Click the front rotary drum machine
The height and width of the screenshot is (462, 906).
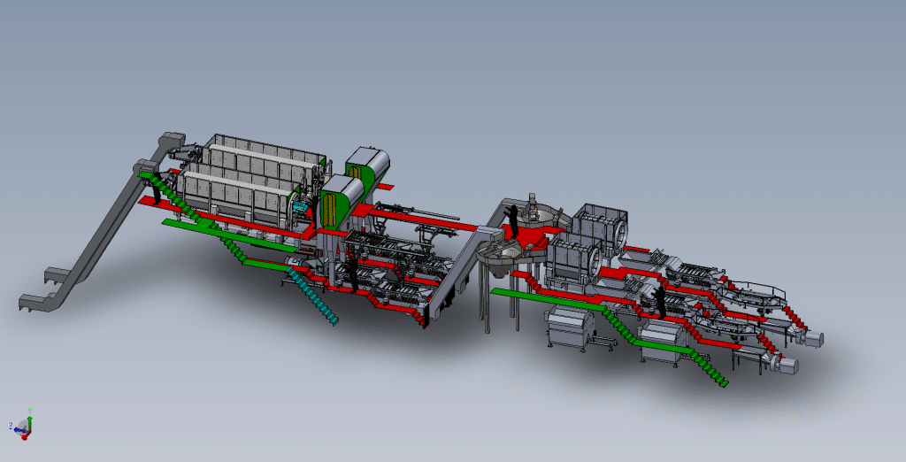(x=573, y=260)
